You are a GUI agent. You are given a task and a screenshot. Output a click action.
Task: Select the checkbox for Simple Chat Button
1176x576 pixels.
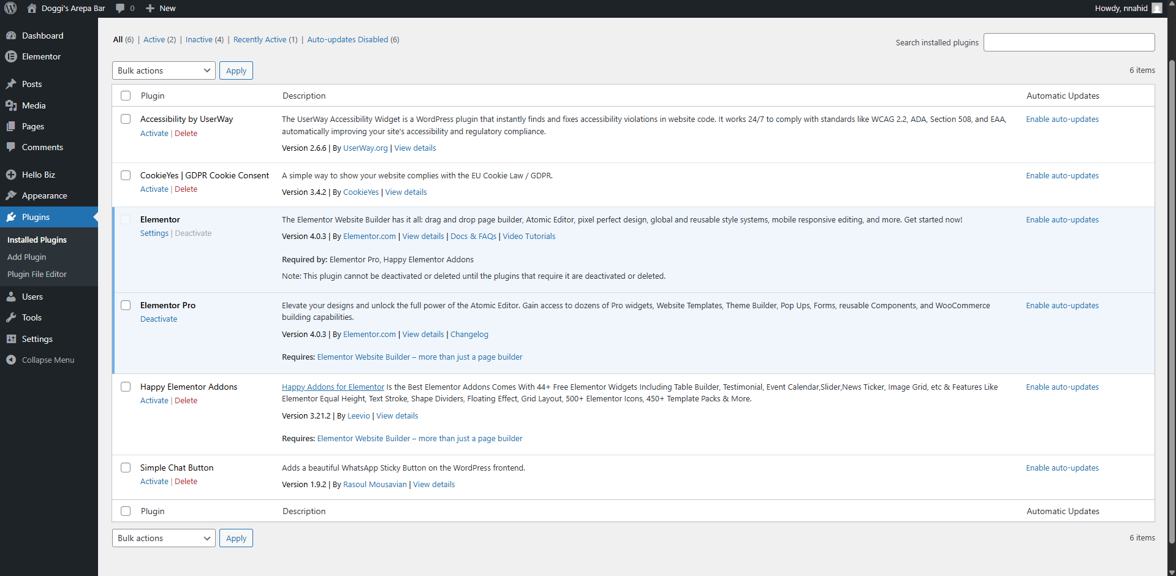(x=126, y=468)
